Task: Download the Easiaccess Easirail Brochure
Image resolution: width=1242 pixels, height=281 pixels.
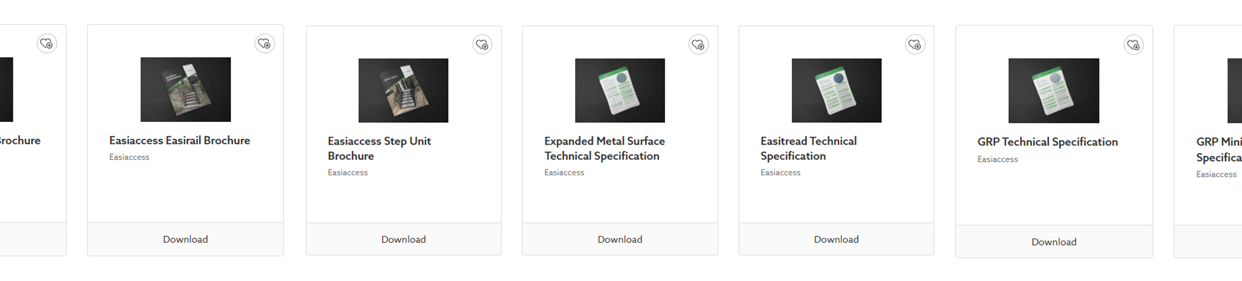Action: 185,239
